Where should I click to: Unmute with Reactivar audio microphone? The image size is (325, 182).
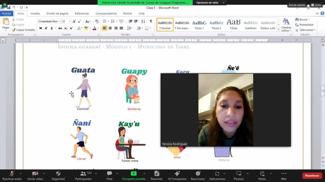[12, 174]
